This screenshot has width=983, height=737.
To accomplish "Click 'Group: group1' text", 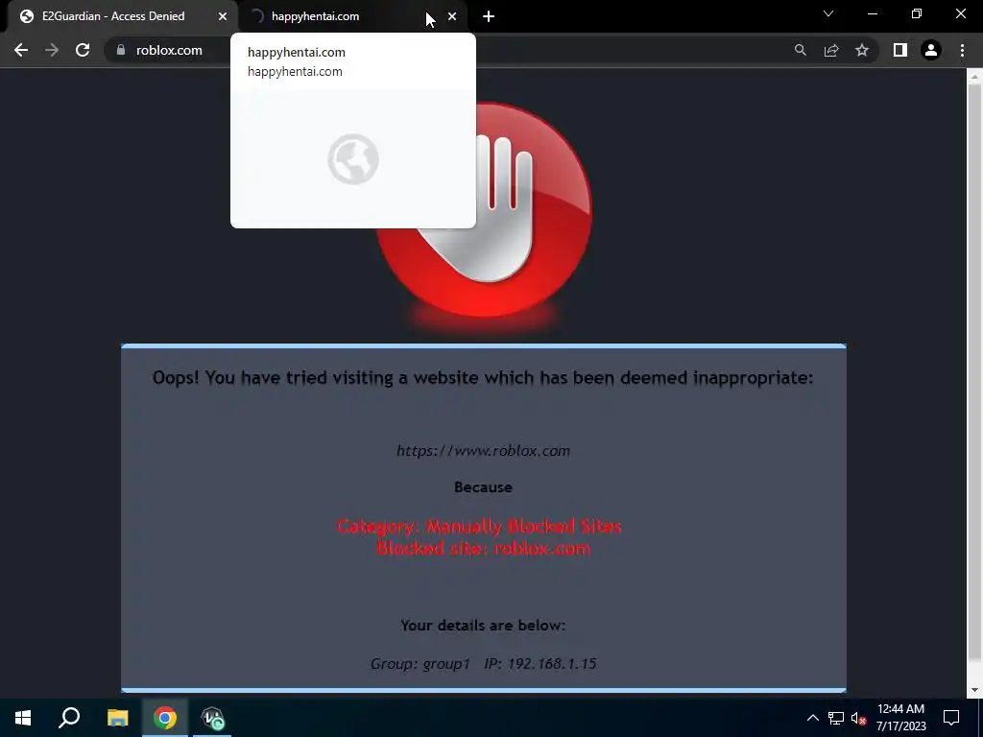I will point(420,664).
